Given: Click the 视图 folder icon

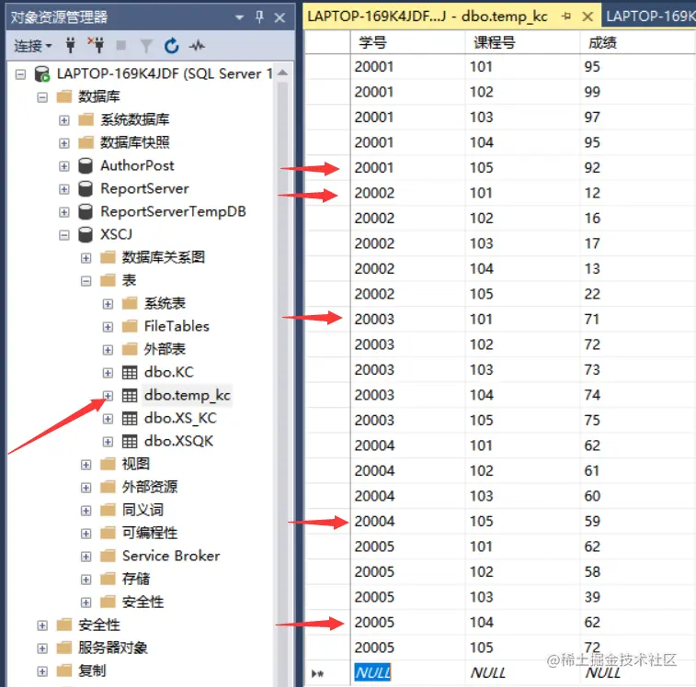Looking at the screenshot, I should coord(108,464).
